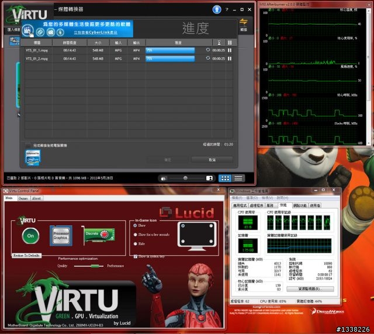The image size is (374, 334).
Task: Switch to 服務 tab in Task Manager
Action: [x=270, y=206]
